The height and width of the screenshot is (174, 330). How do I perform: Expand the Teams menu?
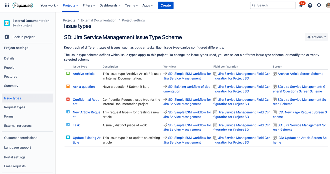pos(131,5)
